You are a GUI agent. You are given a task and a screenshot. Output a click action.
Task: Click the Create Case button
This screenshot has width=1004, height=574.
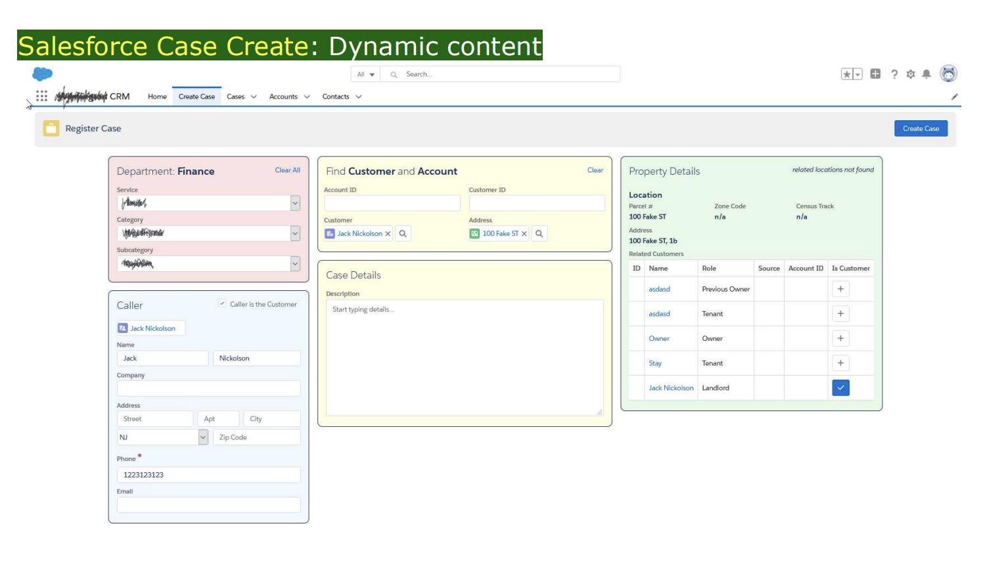[x=921, y=129]
